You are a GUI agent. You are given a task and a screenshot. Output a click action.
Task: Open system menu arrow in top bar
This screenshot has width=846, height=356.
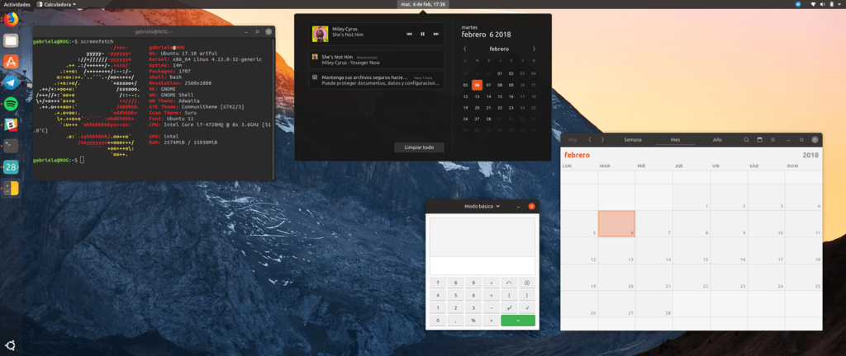[839, 4]
